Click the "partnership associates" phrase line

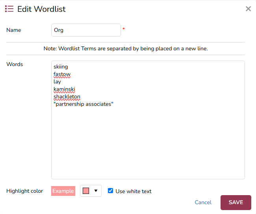(x=83, y=104)
